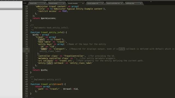Click 'path' key on line 50
This screenshot has height=98, width=175.
pos(41,89)
